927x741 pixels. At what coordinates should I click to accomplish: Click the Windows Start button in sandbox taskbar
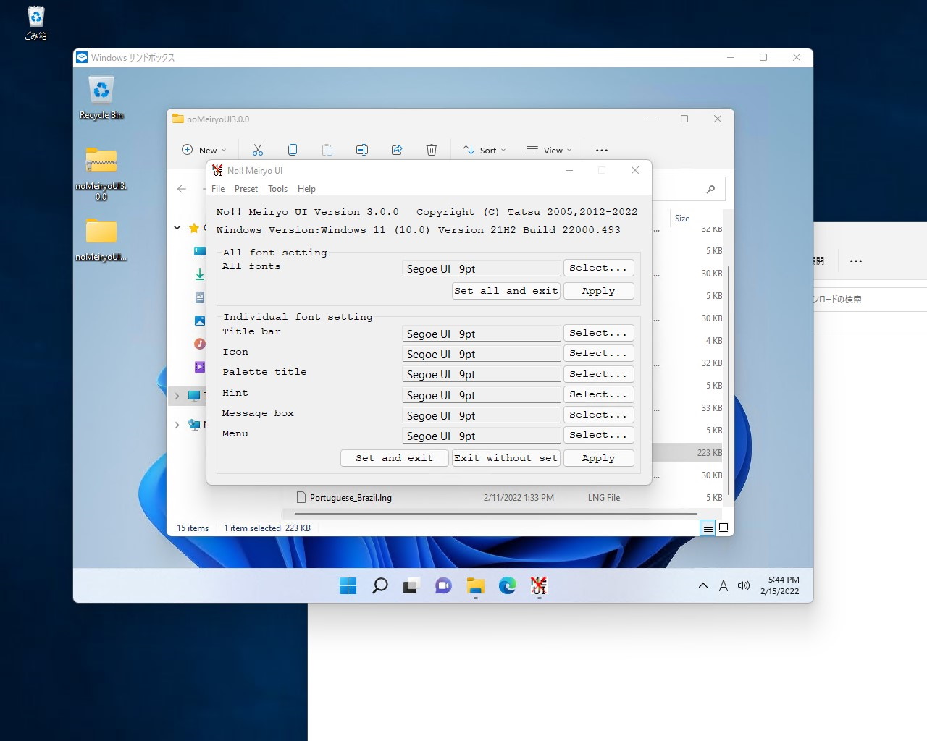(x=348, y=585)
